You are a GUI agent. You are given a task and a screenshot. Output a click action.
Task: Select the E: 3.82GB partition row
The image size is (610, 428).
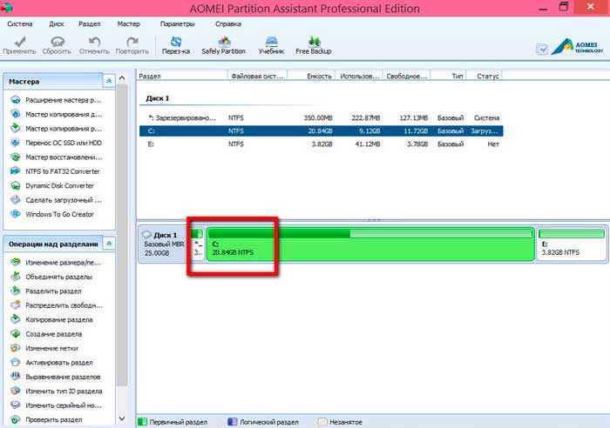[x=322, y=144]
